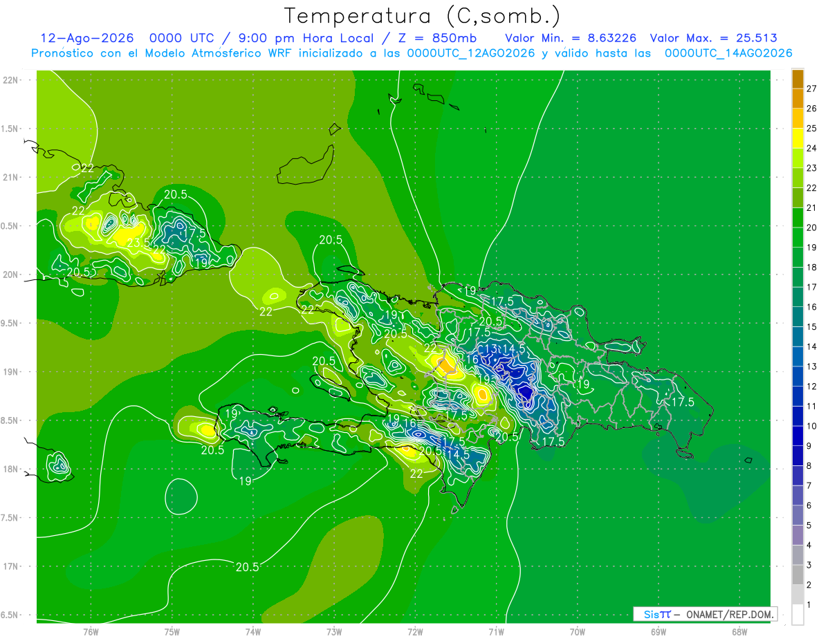Pick the orange swatch between 26 and 27

coord(797,99)
